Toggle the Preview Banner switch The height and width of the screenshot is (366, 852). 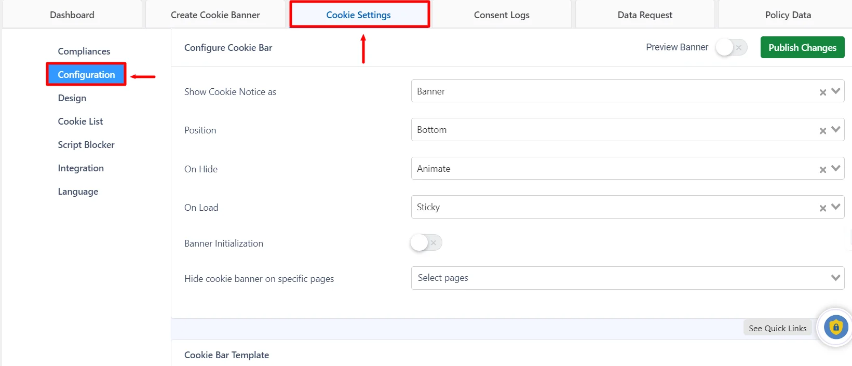click(731, 47)
